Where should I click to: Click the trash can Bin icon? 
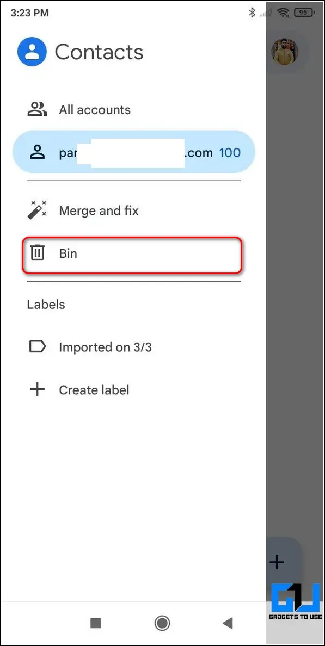[x=37, y=252]
